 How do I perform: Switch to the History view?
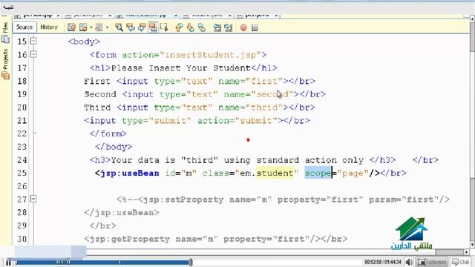pos(49,27)
